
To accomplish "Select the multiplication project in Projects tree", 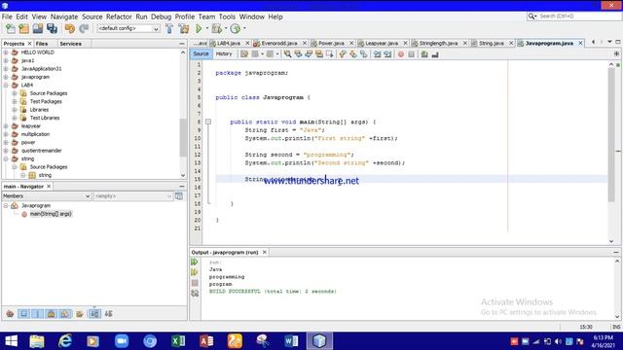I will 35,134.
